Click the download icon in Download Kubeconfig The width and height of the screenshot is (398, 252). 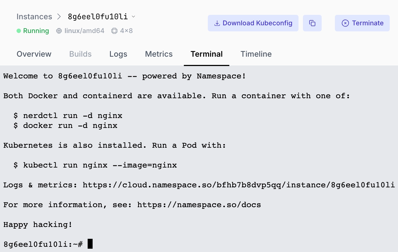coord(217,23)
